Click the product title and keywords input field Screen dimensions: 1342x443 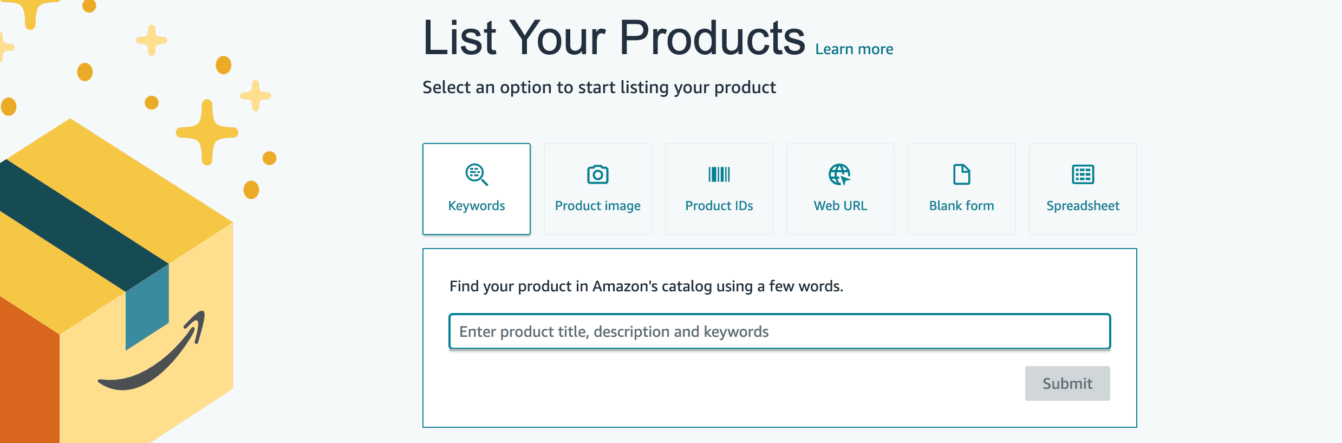point(779,331)
